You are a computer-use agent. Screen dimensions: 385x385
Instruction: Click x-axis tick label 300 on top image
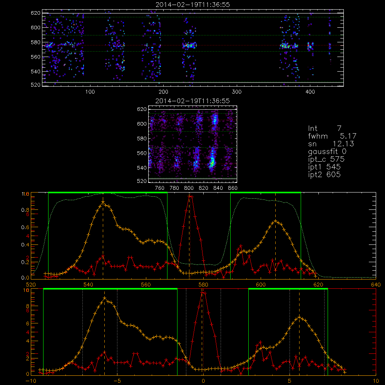237,92
